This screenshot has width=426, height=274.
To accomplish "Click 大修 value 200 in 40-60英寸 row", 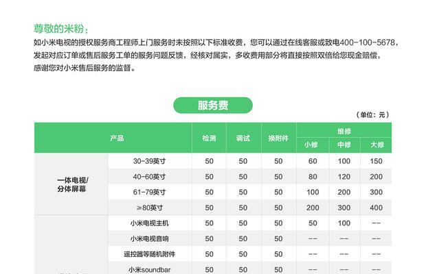I will pos(377,177).
